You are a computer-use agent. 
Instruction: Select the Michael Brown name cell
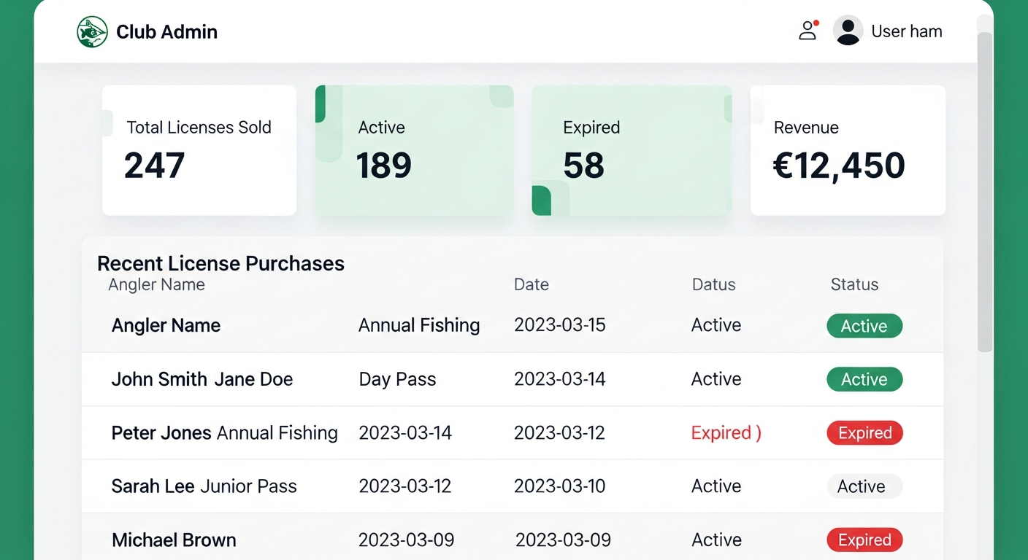pos(174,540)
